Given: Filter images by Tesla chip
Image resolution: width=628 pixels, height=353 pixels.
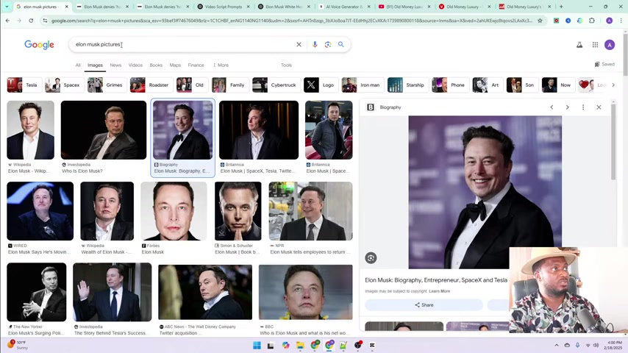Looking at the screenshot, I should pos(24,85).
